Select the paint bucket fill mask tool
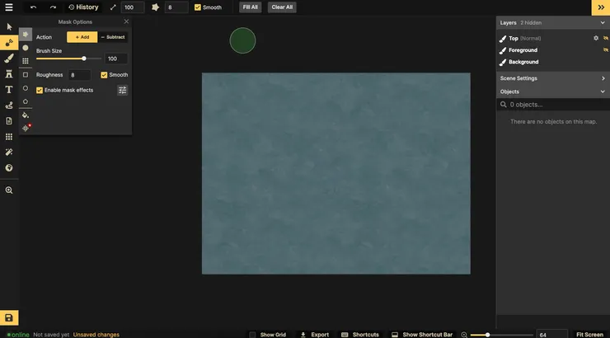 pos(26,115)
